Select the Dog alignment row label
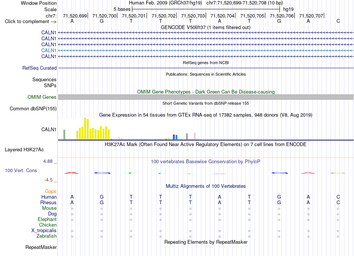The width and height of the screenshot is (354, 256). [52, 214]
